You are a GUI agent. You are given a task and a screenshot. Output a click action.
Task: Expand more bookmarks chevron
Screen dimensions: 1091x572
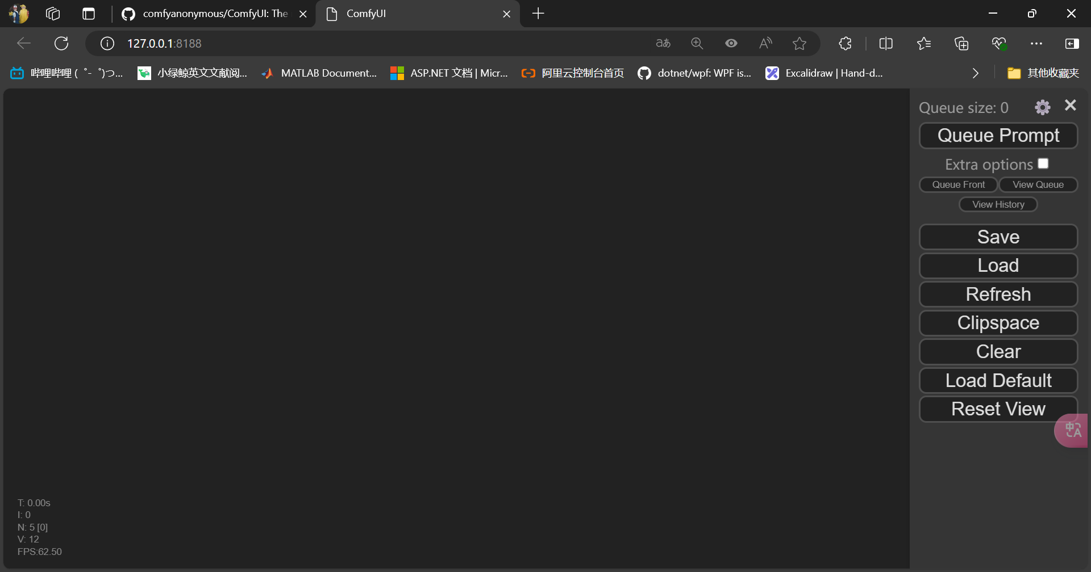[976, 73]
